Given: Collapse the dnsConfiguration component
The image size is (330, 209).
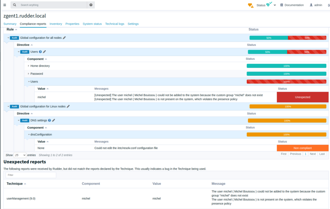Looking at the screenshot, I should [29, 134].
